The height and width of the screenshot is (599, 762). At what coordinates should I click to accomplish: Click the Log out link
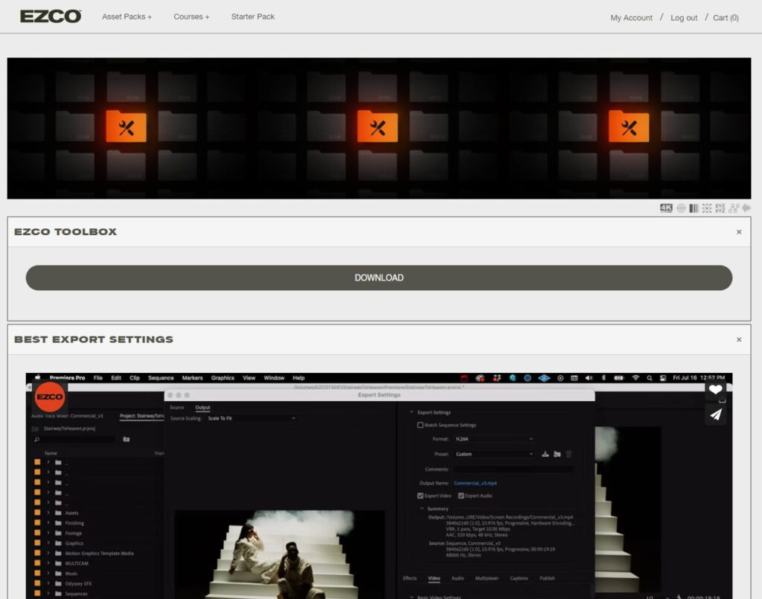pyautogui.click(x=684, y=18)
